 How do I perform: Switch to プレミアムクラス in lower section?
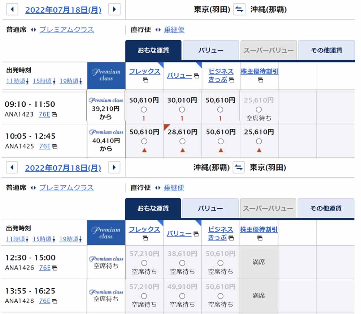coord(66,188)
